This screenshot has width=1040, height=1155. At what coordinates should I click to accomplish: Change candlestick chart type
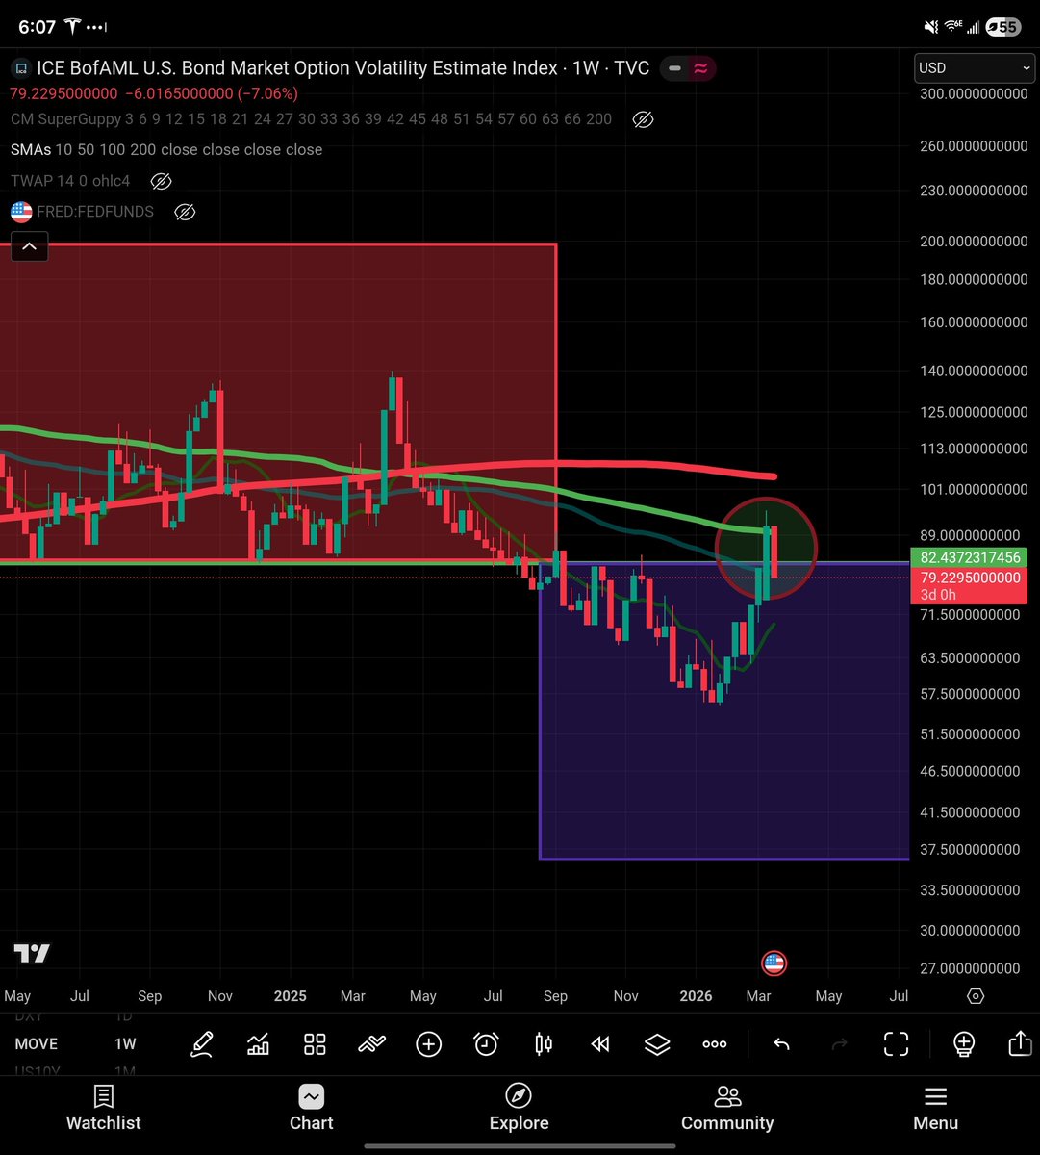pyautogui.click(x=544, y=1044)
